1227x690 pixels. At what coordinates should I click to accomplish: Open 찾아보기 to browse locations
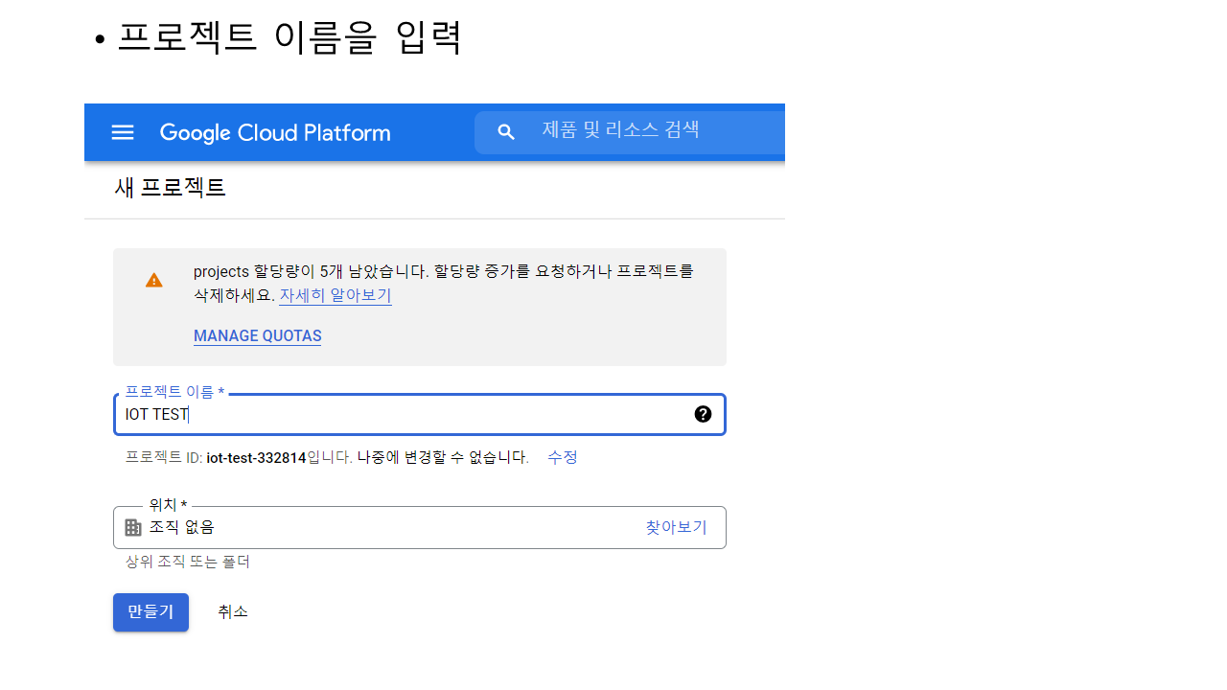tap(676, 527)
